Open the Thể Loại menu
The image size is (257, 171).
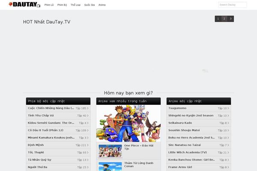click(x=75, y=5)
